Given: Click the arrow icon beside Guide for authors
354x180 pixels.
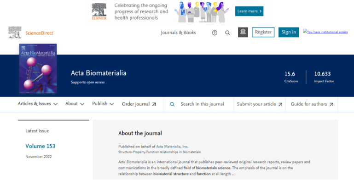Looking at the screenshot, I should (331, 104).
